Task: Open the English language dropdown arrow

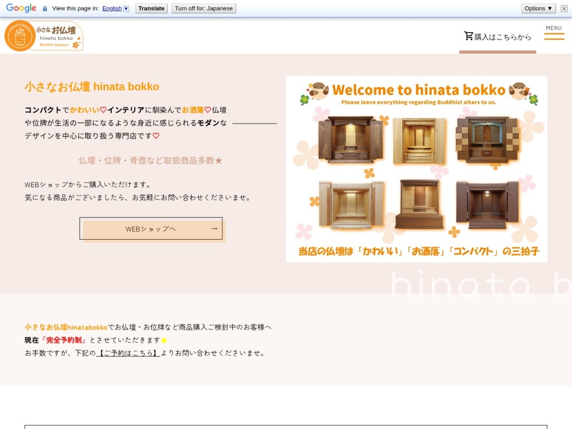Action: (126, 8)
